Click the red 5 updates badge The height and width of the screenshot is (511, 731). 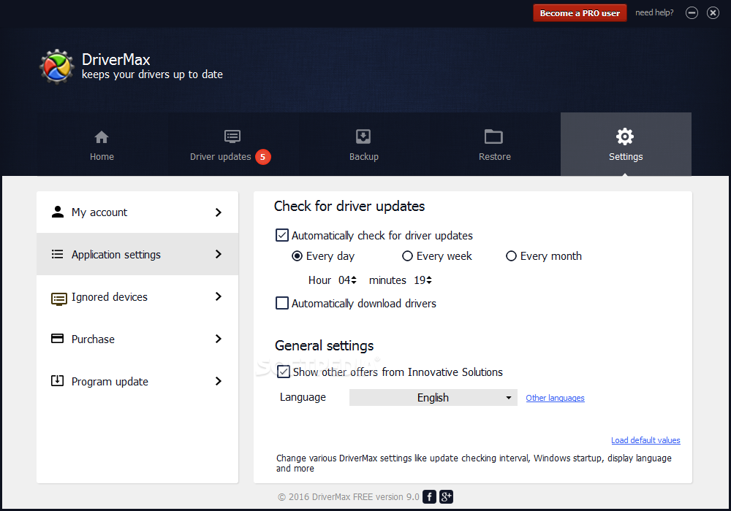point(263,157)
